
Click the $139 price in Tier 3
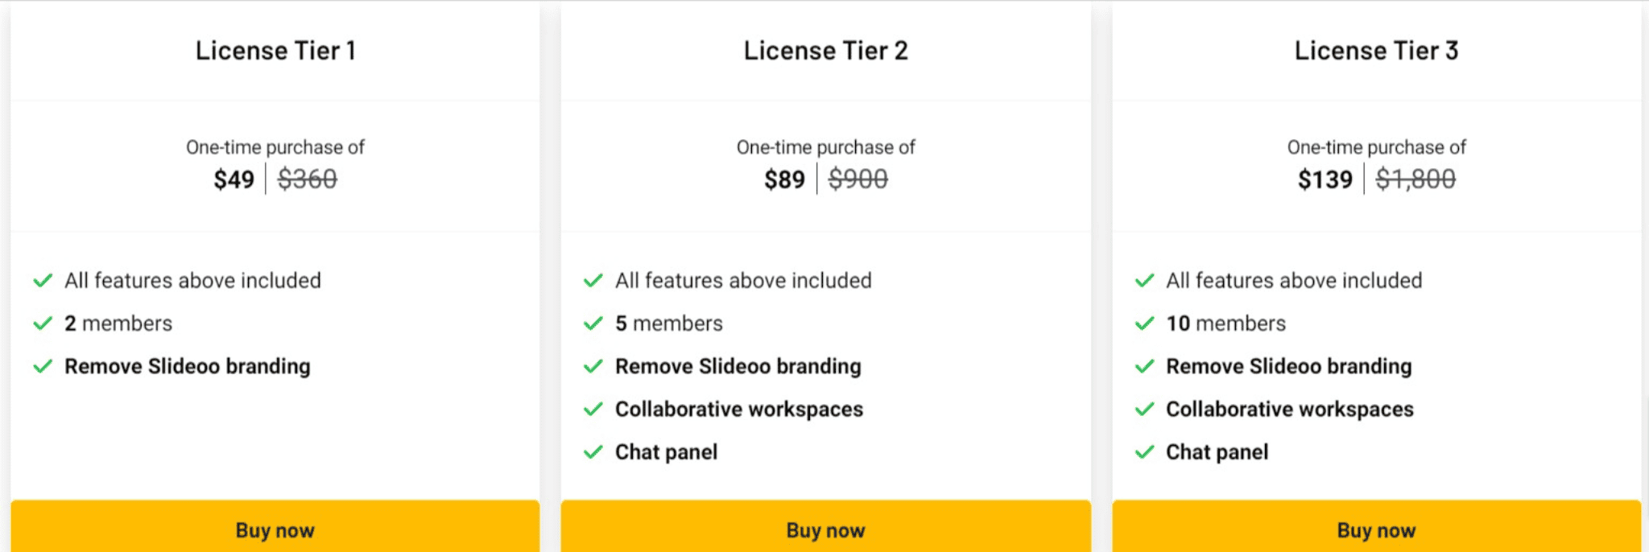tap(1325, 179)
